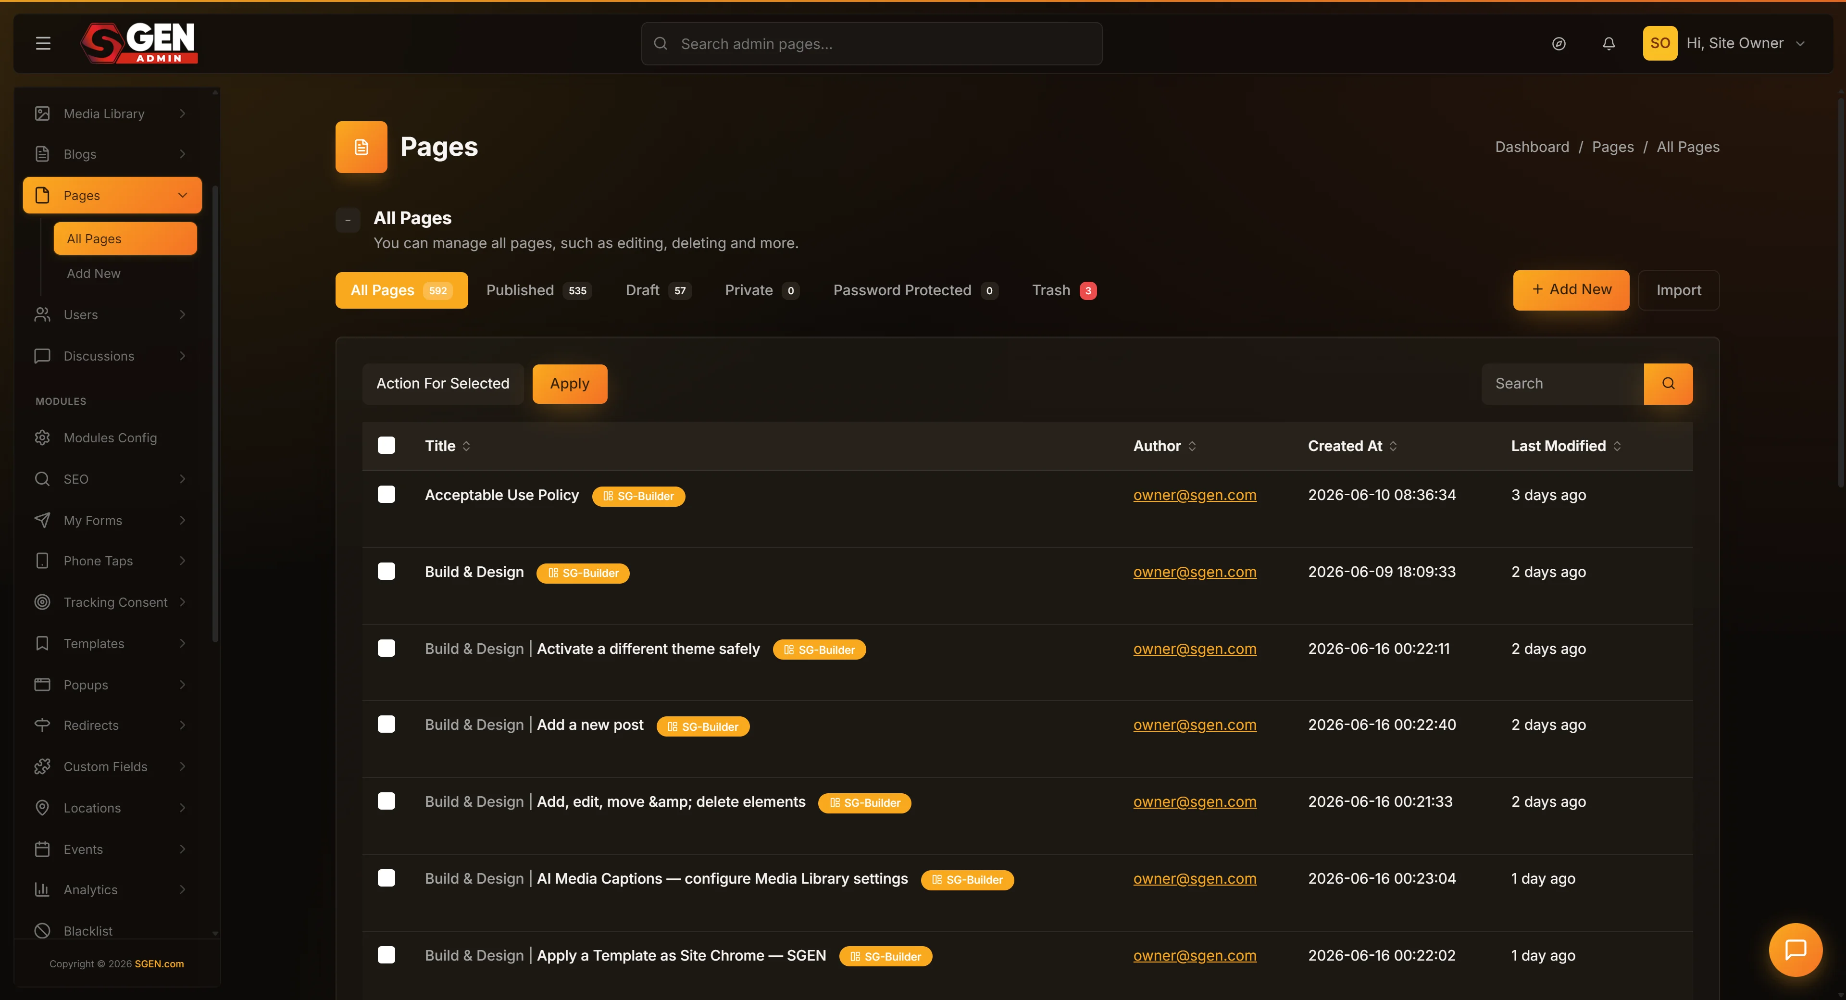Viewport: 1846px width, 1000px height.
Task: Click the Blacklist ban icon
Action: pyautogui.click(x=42, y=930)
